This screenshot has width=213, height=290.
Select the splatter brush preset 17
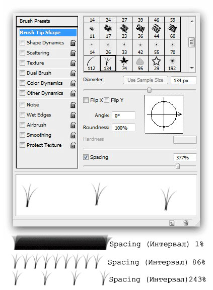coord(108,31)
